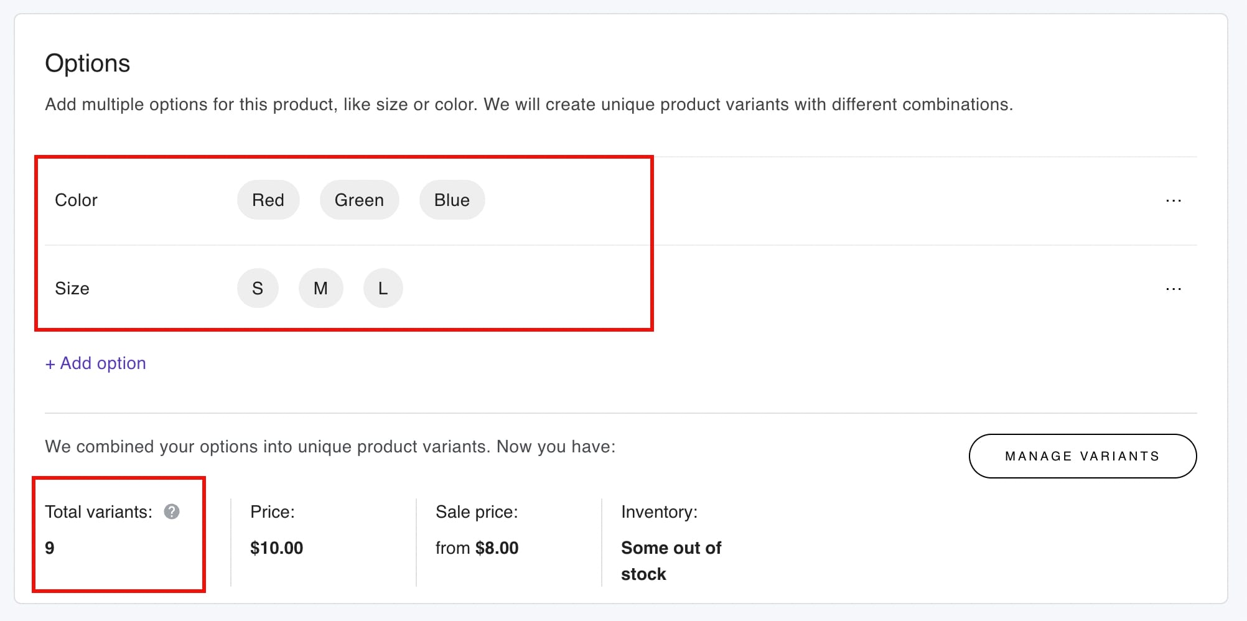The width and height of the screenshot is (1247, 621).
Task: Select the Blue color value chip
Action: tap(452, 200)
